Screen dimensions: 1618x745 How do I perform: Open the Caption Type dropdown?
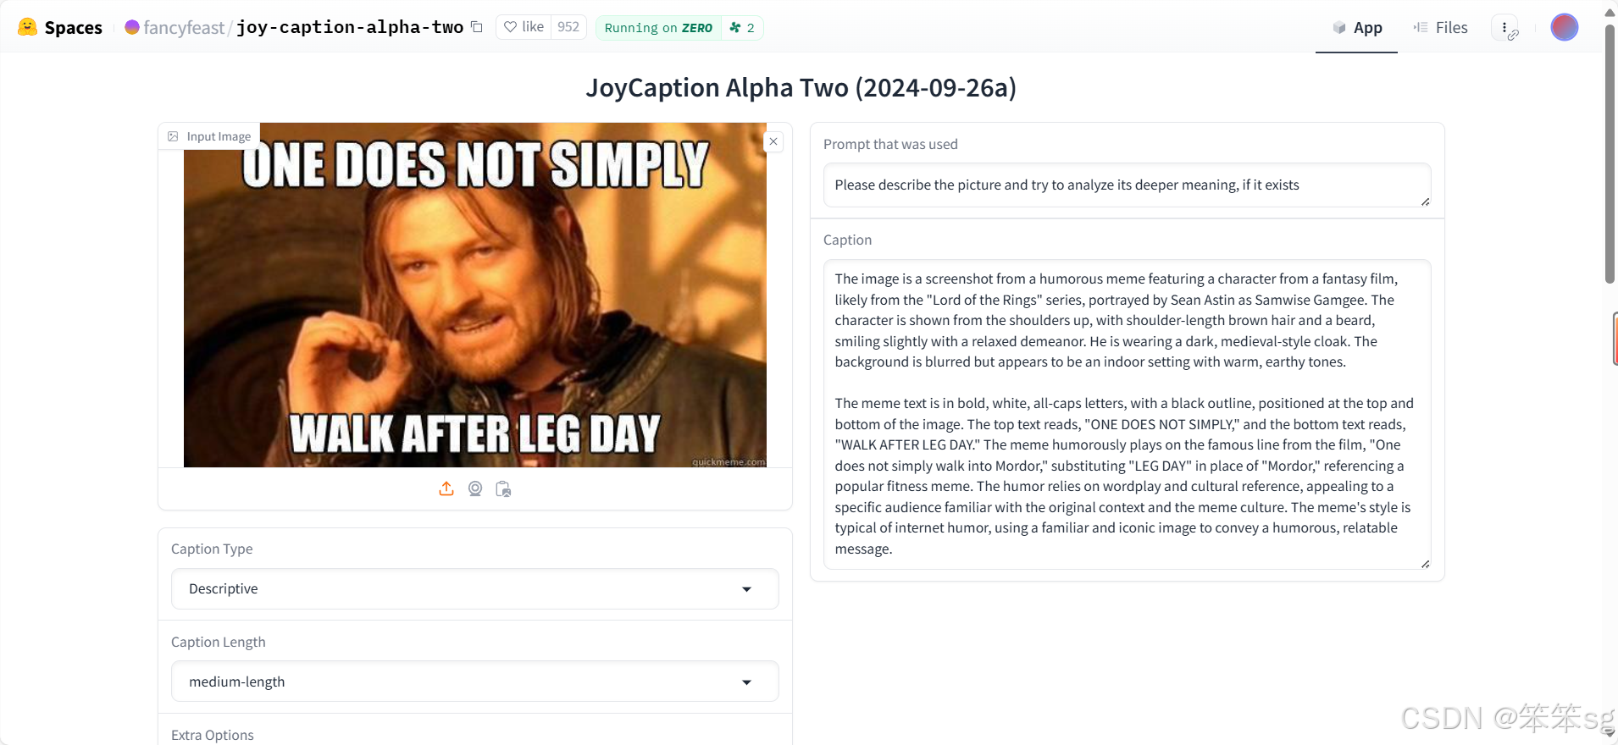pos(475,589)
